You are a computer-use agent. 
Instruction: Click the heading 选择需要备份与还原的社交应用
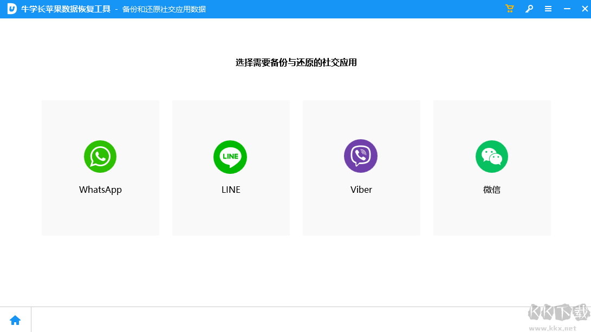[x=296, y=63]
